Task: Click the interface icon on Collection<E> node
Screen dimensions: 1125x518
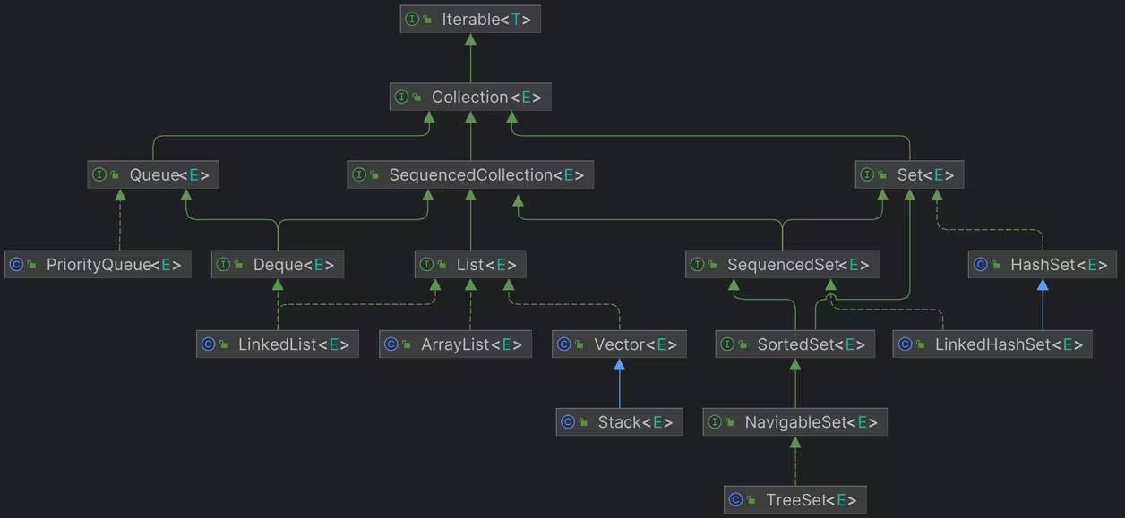Action: pyautogui.click(x=402, y=97)
